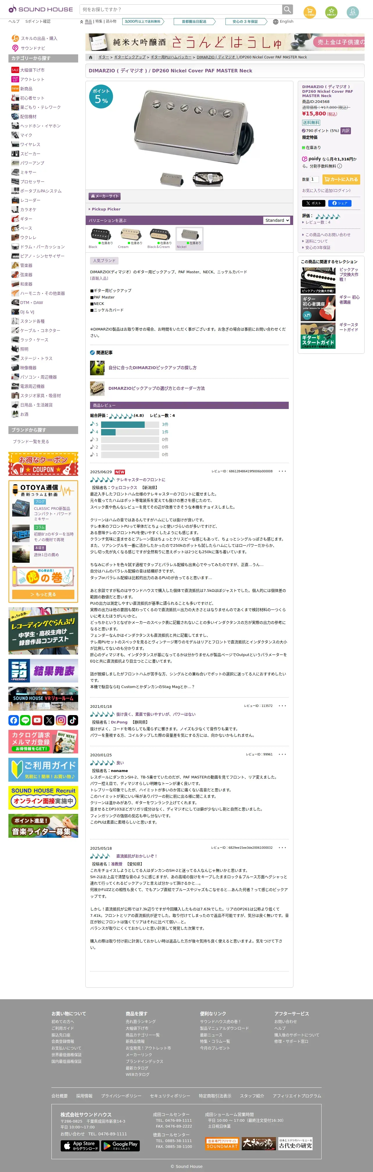Open the DJ & VJ category
Image resolution: width=373 pixels, height=1172 pixels.
(x=27, y=312)
